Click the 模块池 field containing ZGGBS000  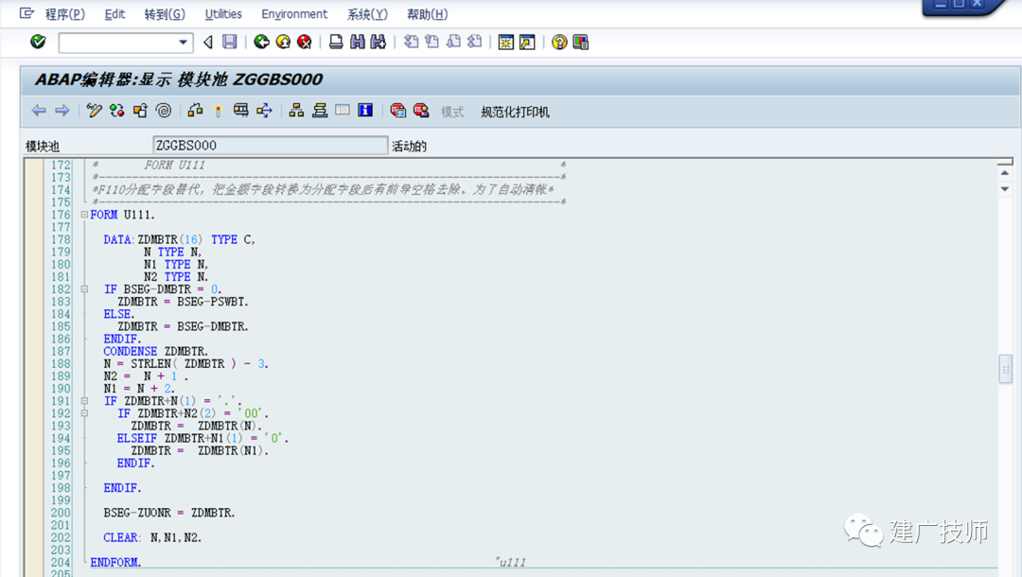[270, 146]
